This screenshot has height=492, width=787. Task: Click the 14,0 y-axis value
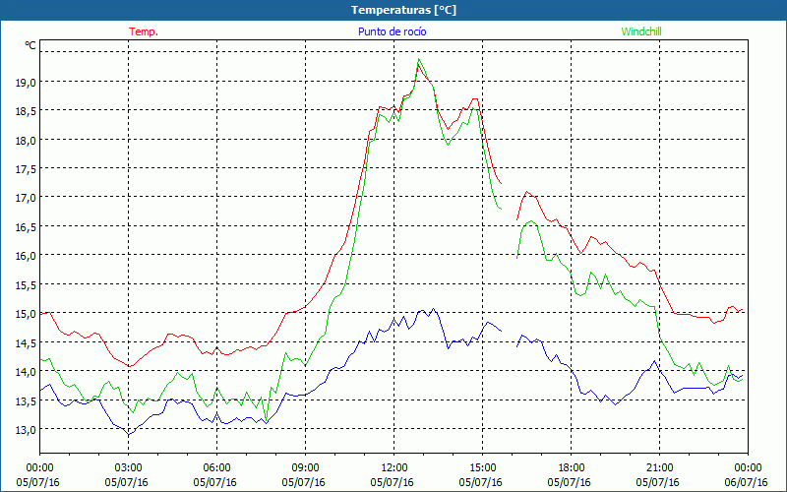[26, 372]
